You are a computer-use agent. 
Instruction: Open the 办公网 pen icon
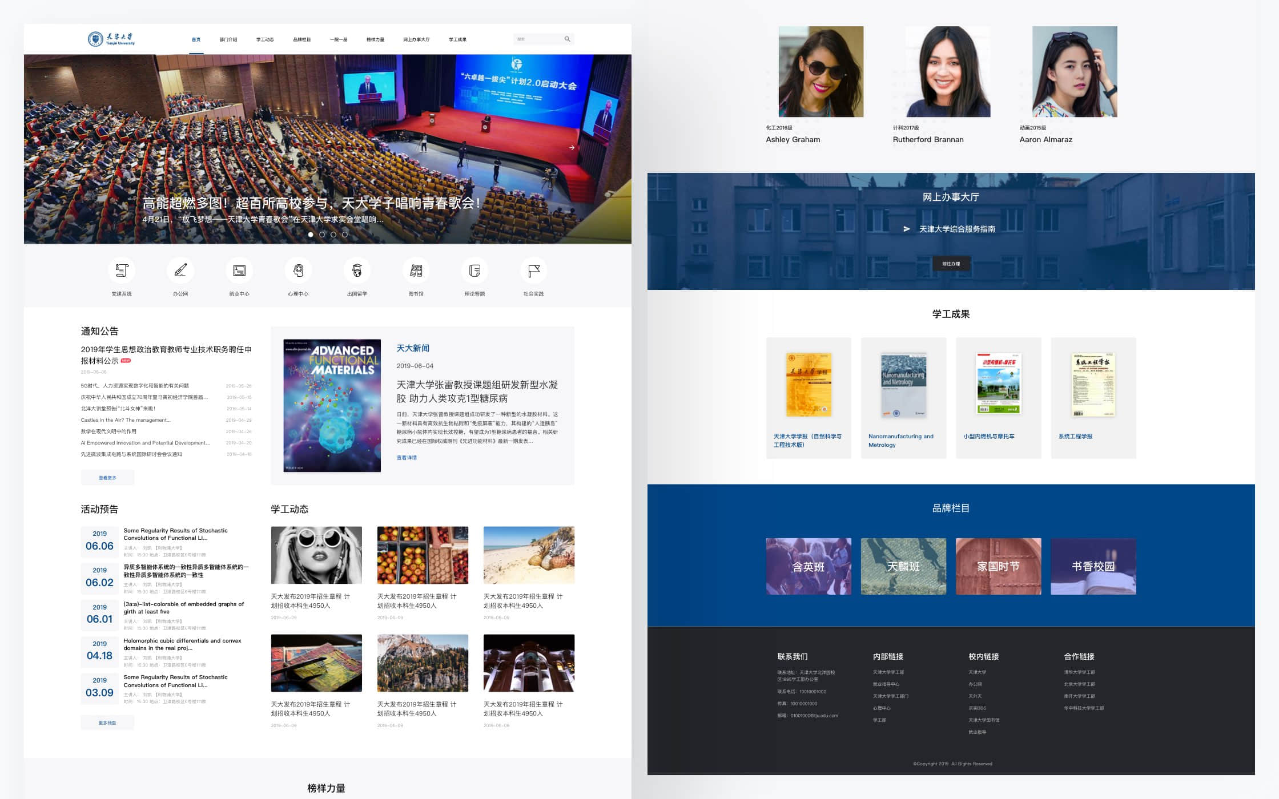(180, 271)
